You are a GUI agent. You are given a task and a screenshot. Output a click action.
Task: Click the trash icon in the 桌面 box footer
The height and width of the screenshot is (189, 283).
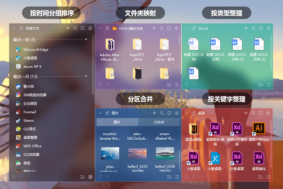point(186,177)
